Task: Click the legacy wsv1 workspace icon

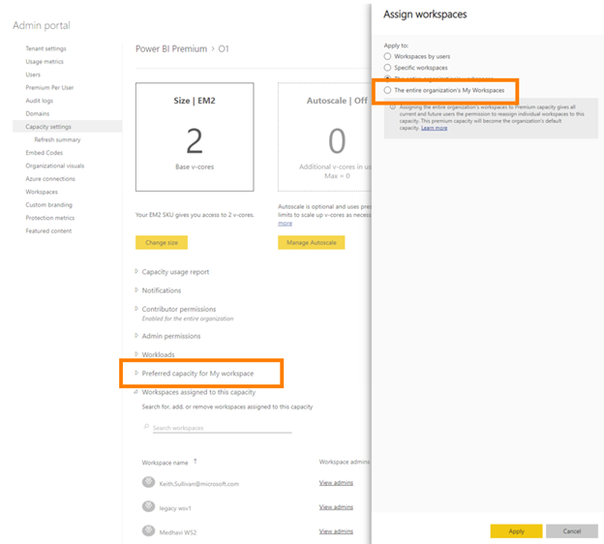Action: coord(148,506)
